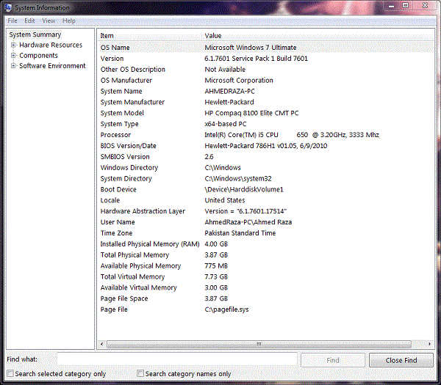Select the Time Zone row

tap(266, 233)
